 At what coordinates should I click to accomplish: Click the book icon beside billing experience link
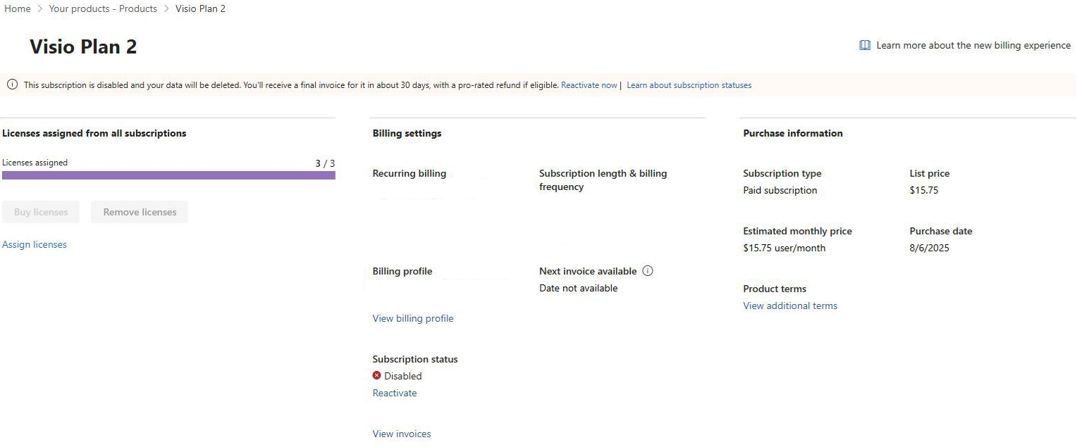tap(865, 45)
